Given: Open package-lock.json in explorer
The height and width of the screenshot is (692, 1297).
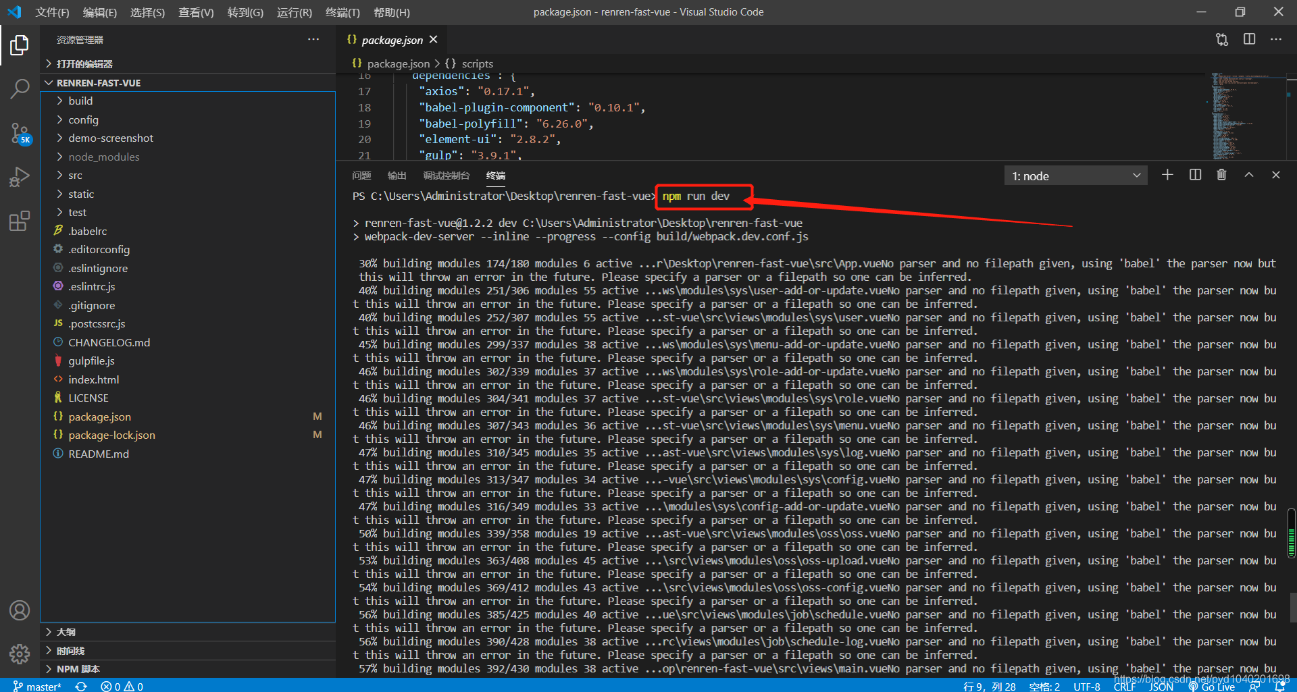Looking at the screenshot, I should tap(188, 435).
